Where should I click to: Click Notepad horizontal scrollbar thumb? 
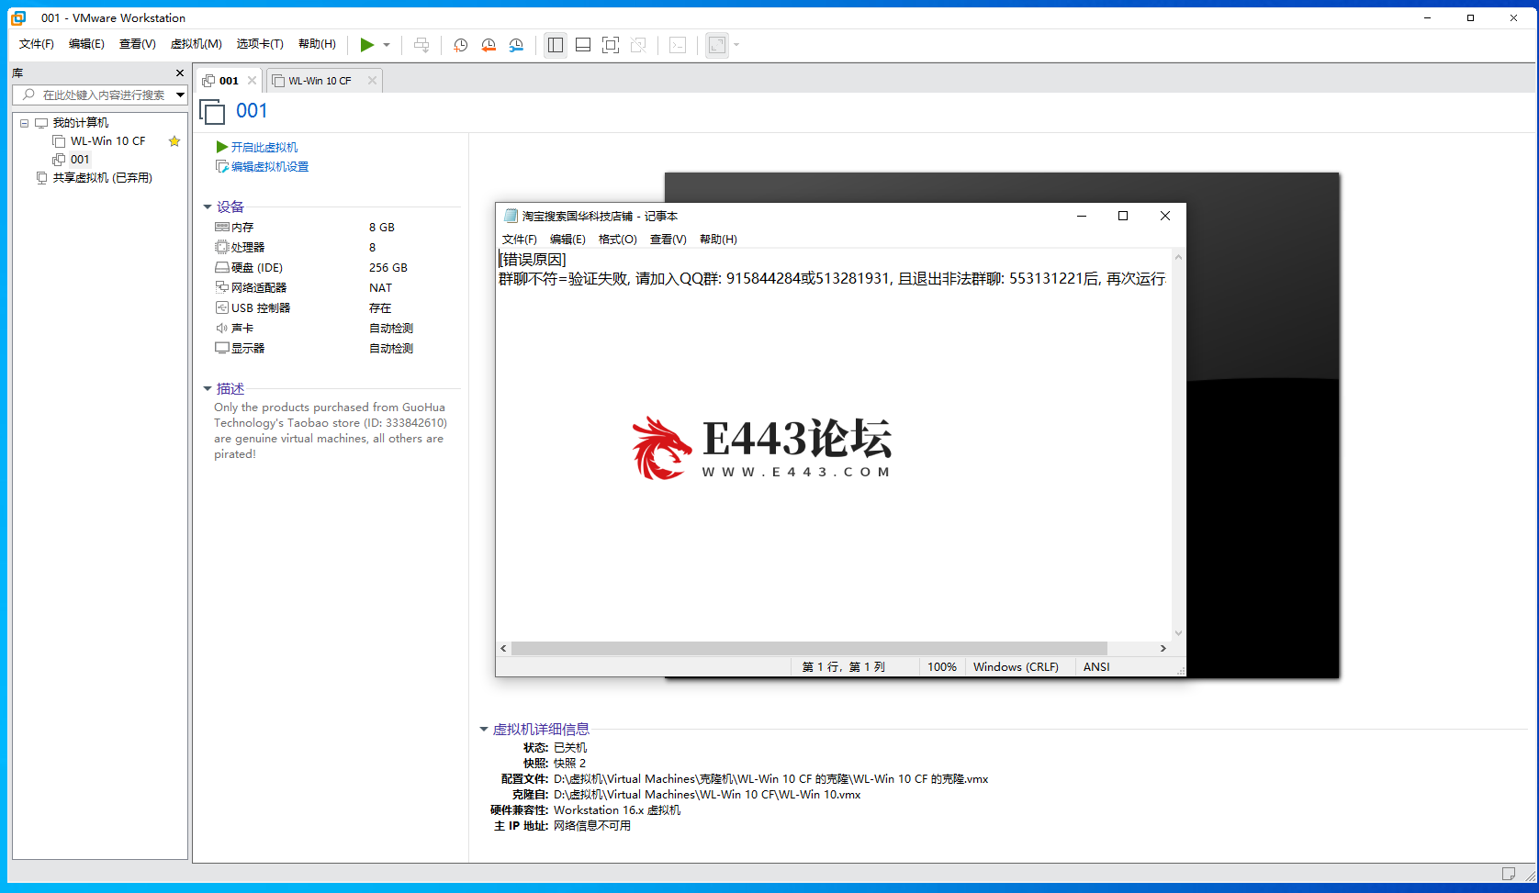pos(809,648)
